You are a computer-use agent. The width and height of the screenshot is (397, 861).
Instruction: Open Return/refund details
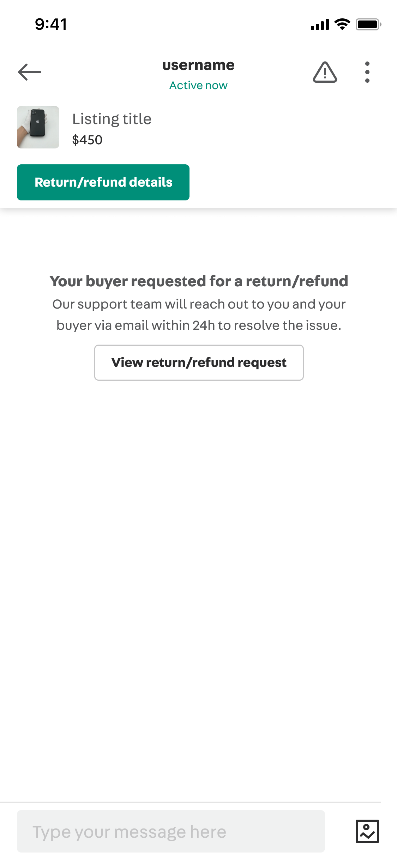tap(103, 182)
